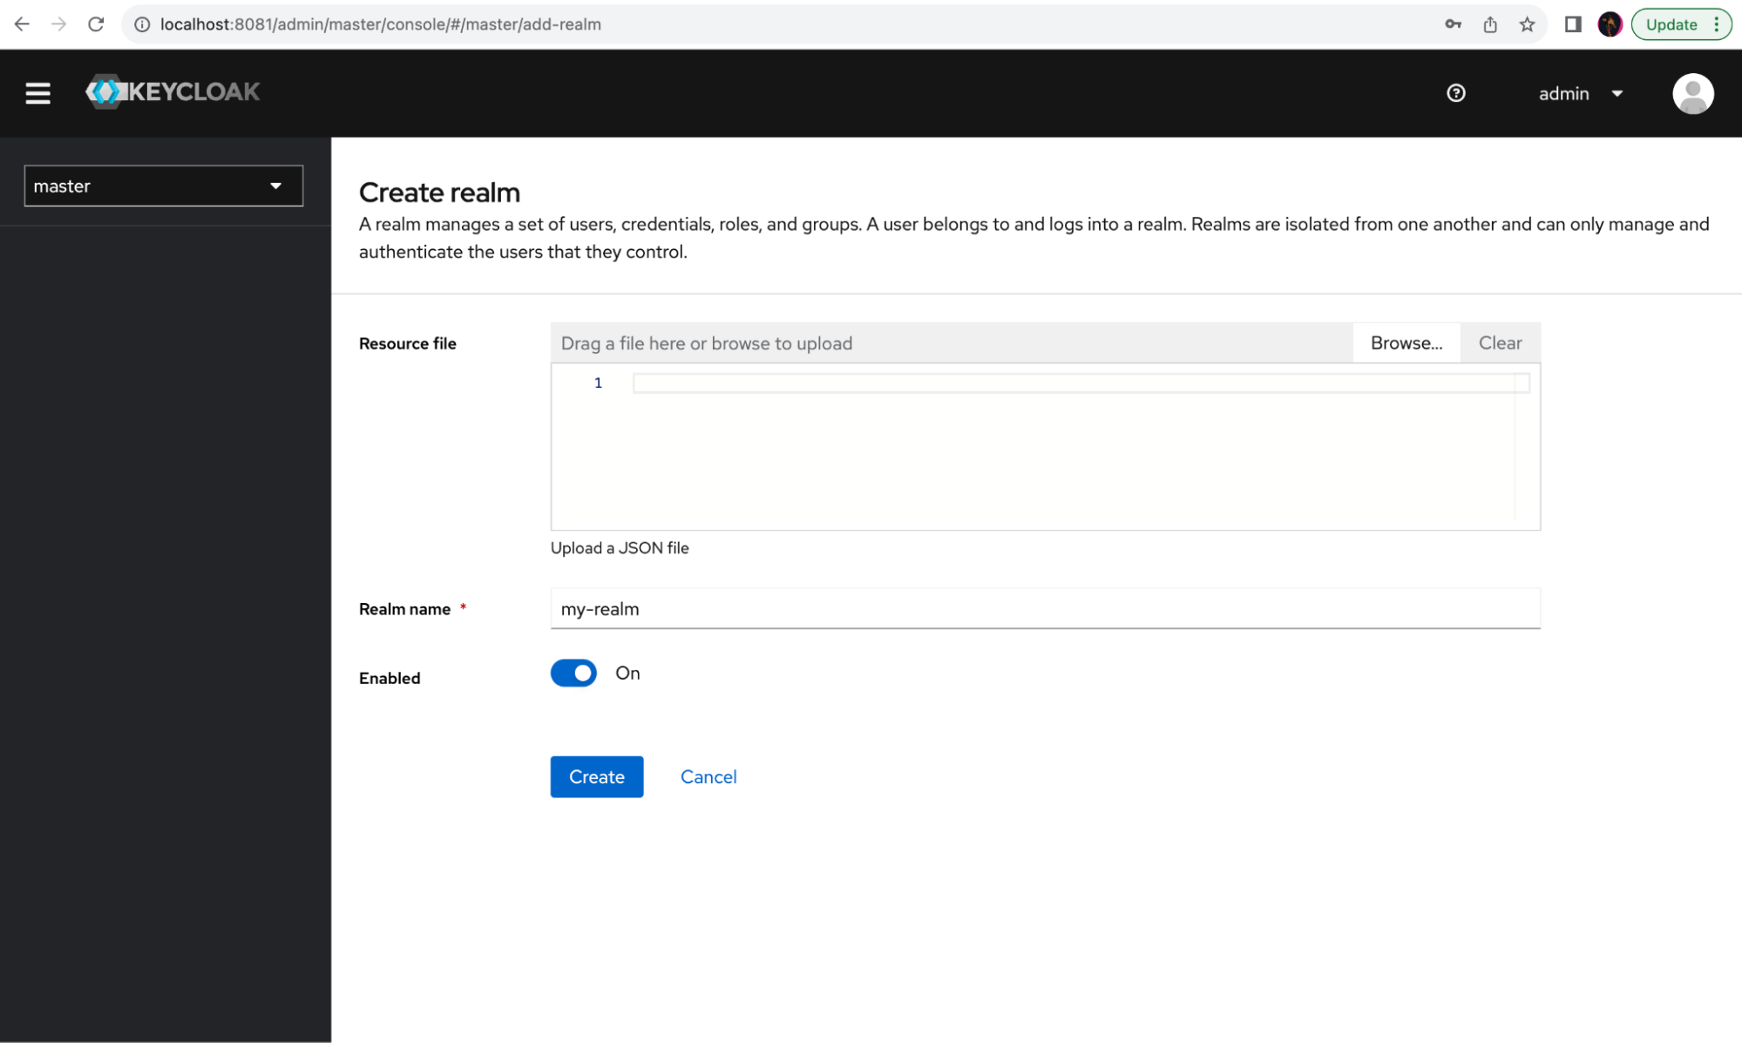Click the Realm name input field

pos(1046,607)
